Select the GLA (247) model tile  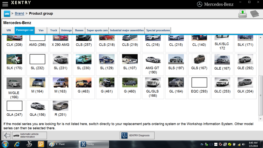pos(14,111)
